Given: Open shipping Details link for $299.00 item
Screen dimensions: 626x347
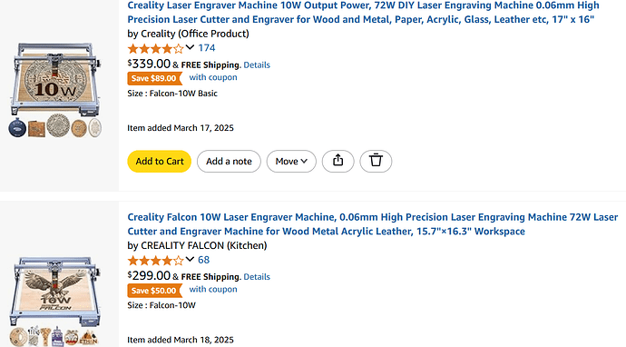Looking at the screenshot, I should coord(257,277).
